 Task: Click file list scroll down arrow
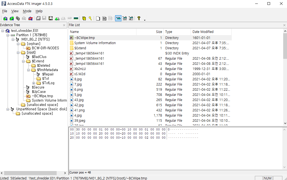(285, 123)
